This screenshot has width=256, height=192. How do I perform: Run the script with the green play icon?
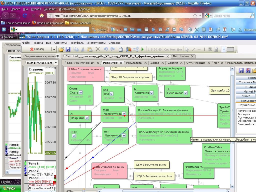click(x=142, y=49)
